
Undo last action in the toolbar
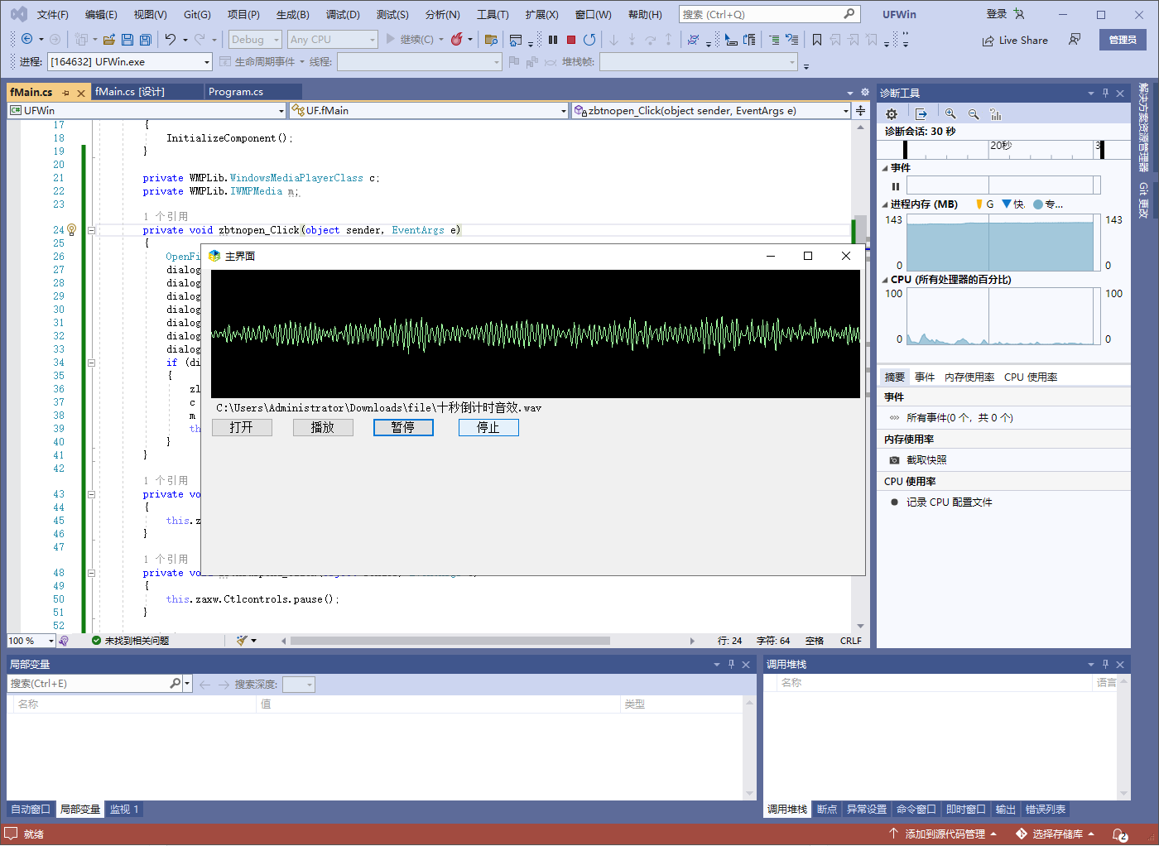point(171,39)
